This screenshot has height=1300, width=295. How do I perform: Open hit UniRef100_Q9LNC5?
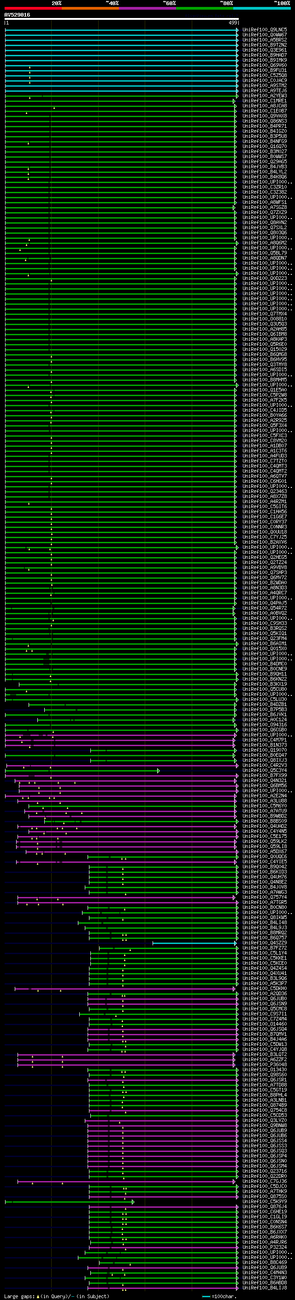[x=265, y=30]
